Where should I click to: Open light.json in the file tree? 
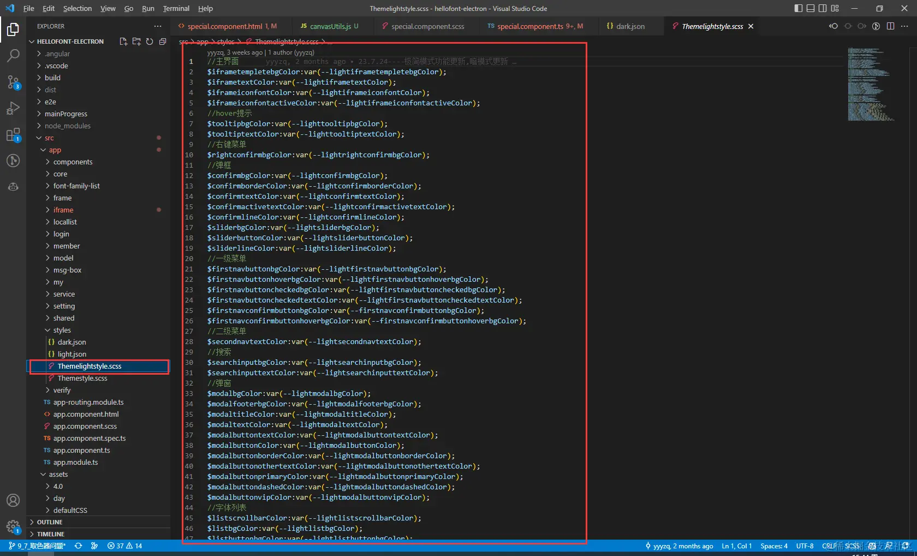(72, 354)
